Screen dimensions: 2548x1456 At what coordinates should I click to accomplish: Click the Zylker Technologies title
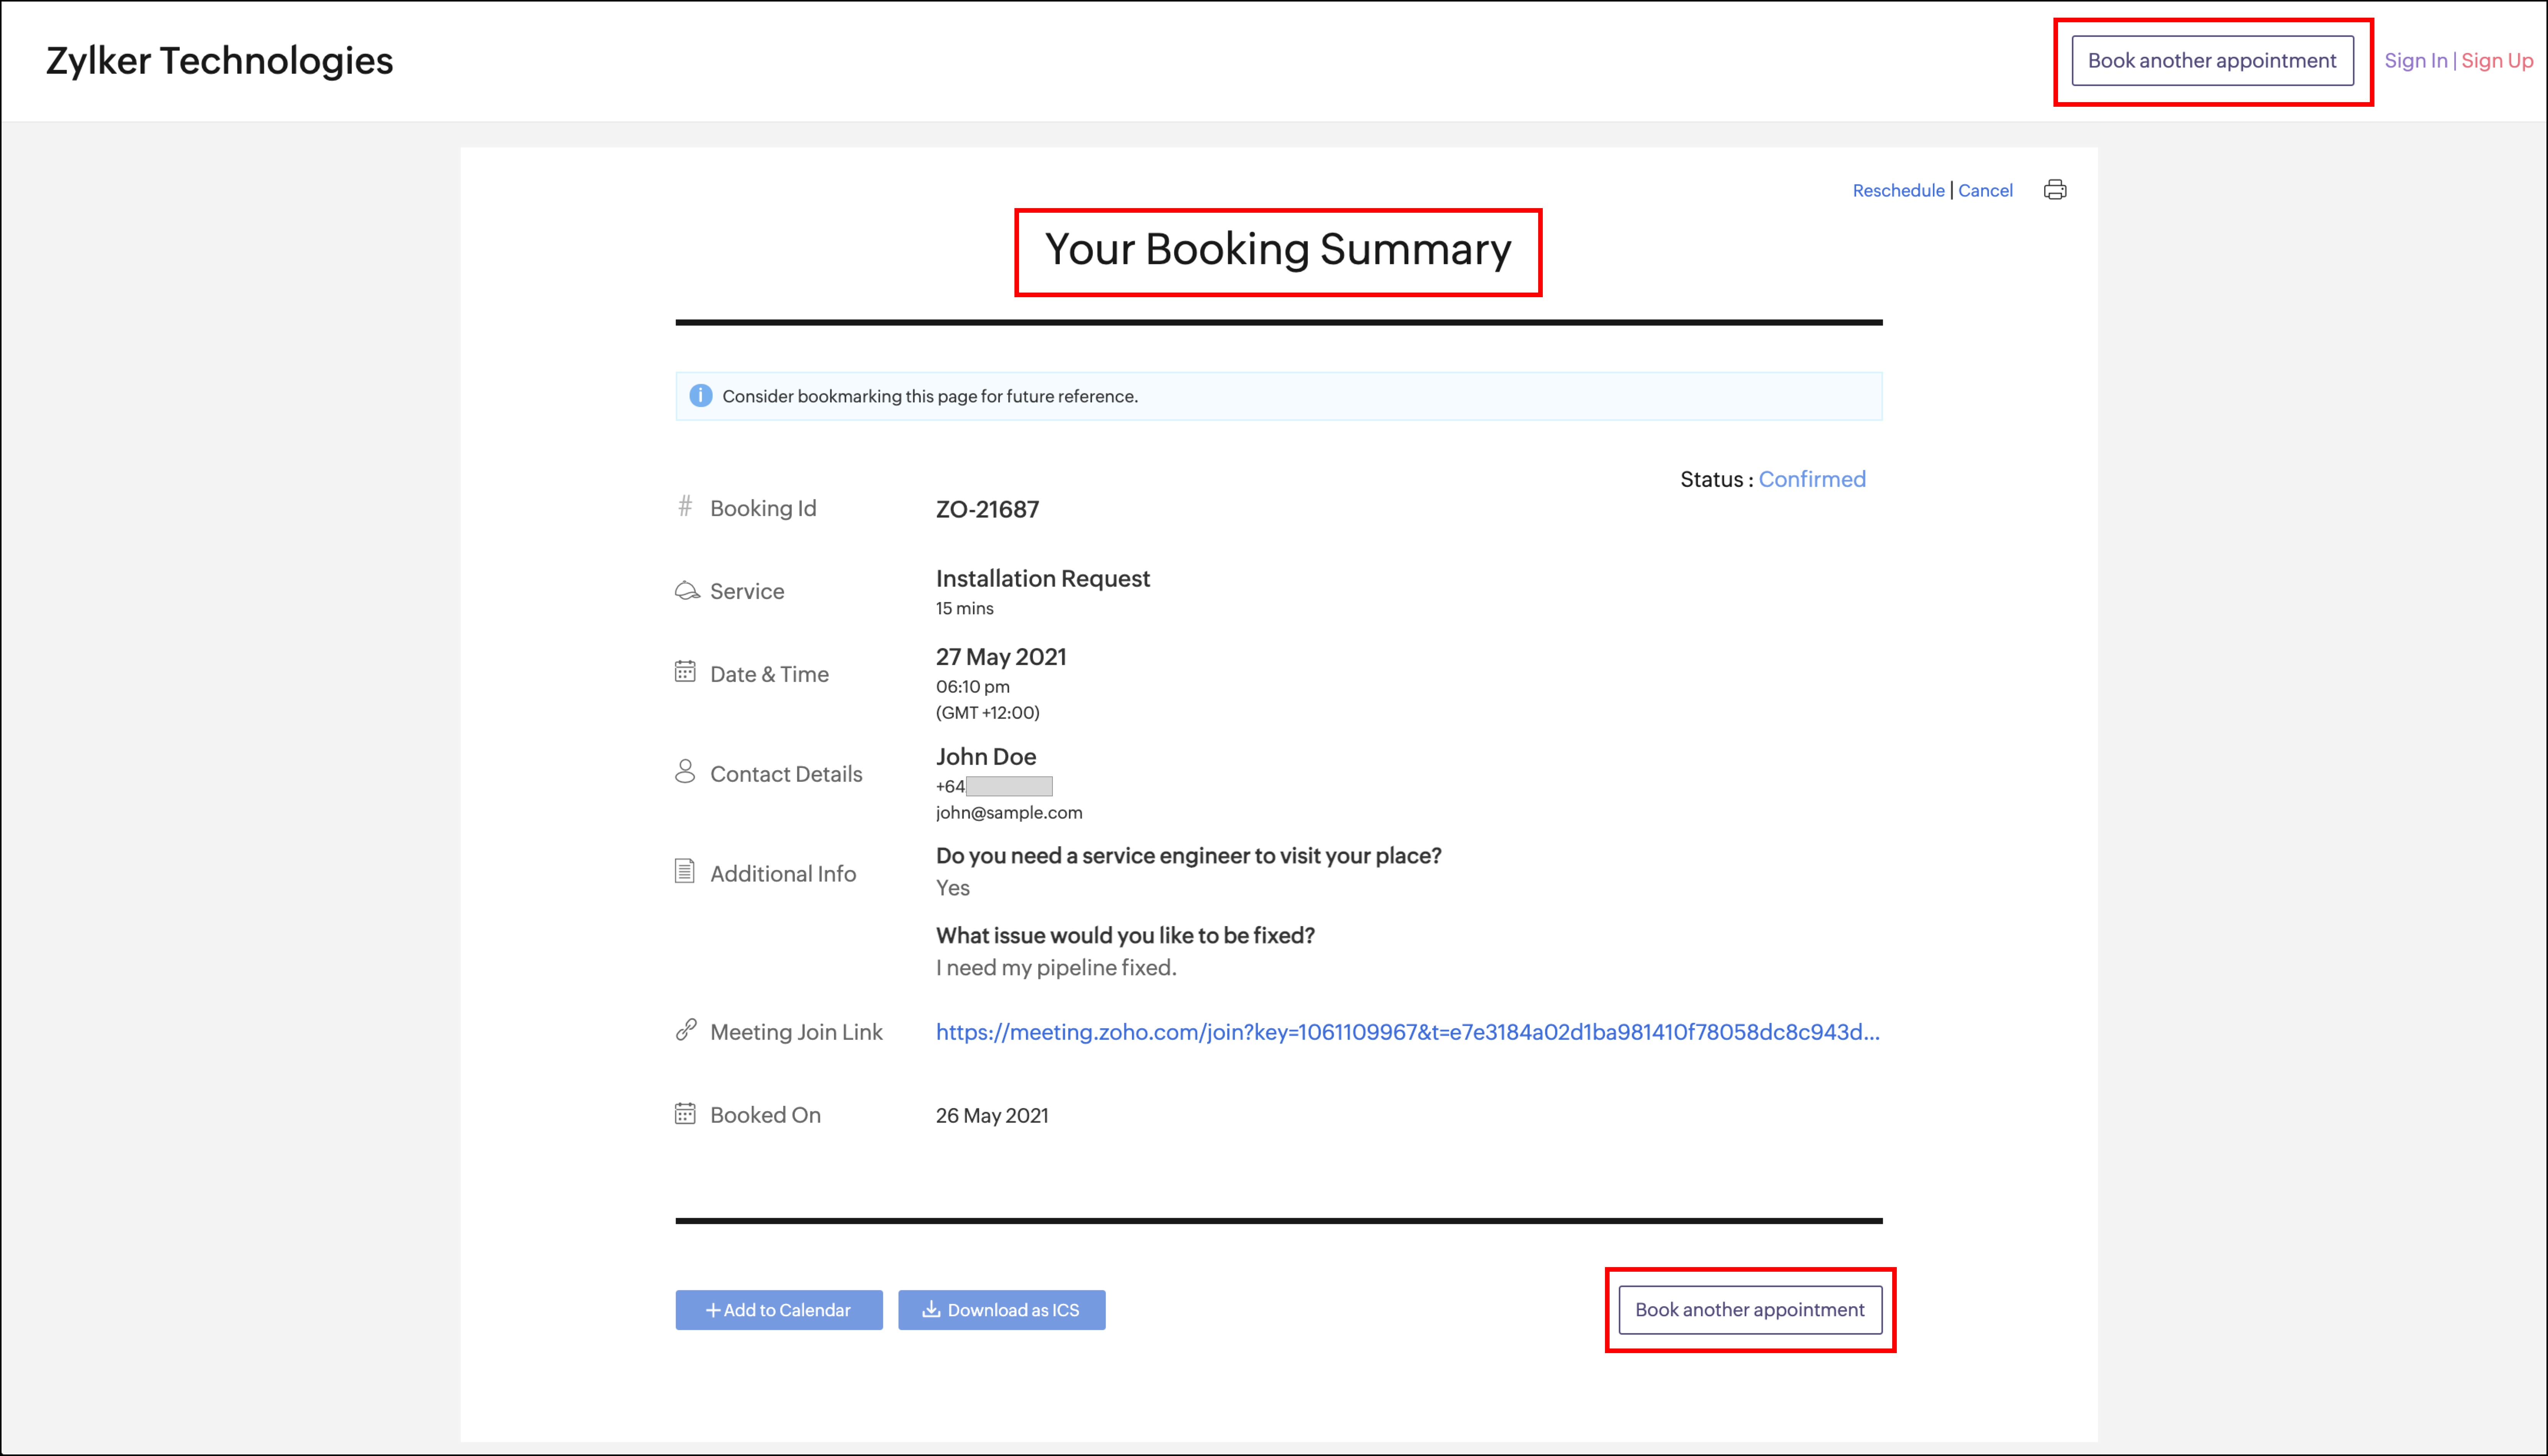tap(220, 61)
